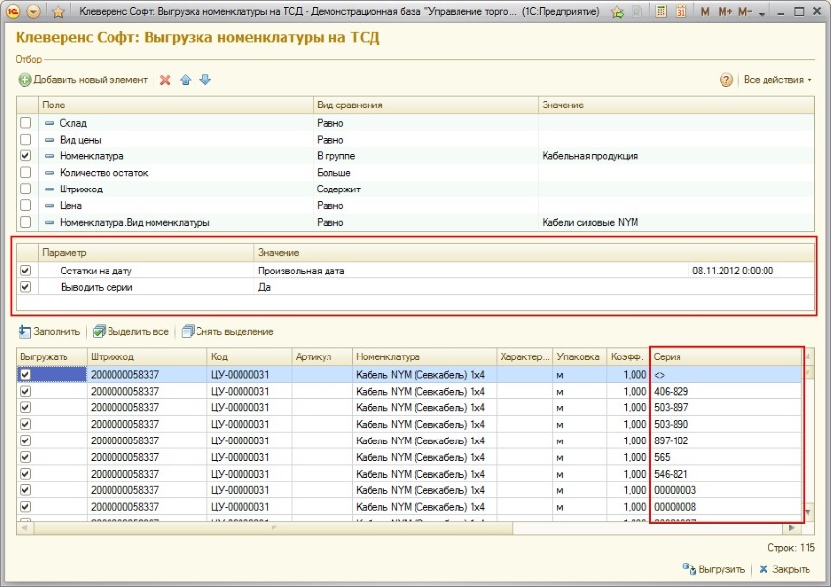This screenshot has height=587, width=831.
Task: Click the Строк: 115 row count label
Action: pyautogui.click(x=791, y=548)
